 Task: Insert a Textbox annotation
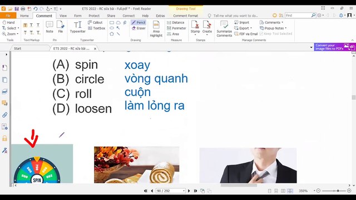point(96,28)
